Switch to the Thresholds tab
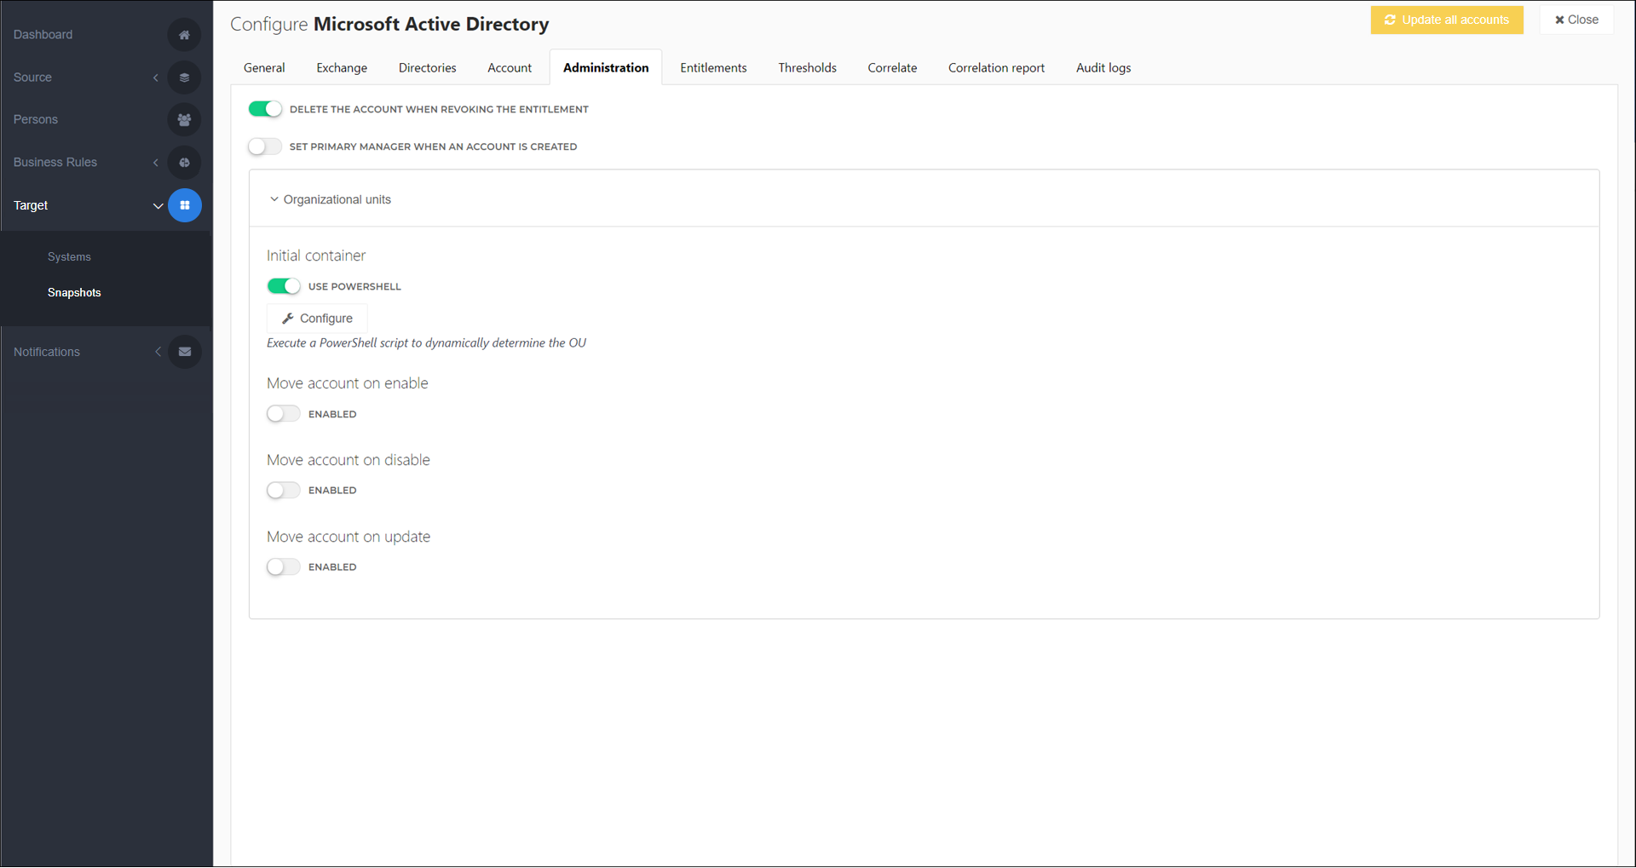1636x868 pixels. click(x=807, y=68)
